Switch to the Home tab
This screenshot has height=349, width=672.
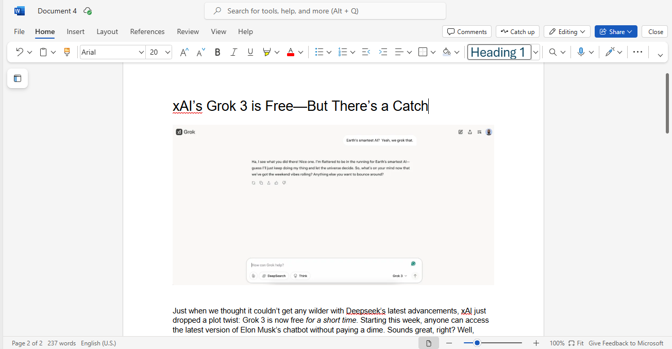(45, 31)
